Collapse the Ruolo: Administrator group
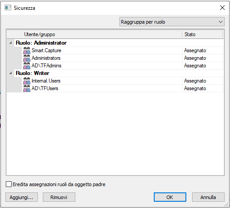The image size is (230, 208). pos(11,43)
